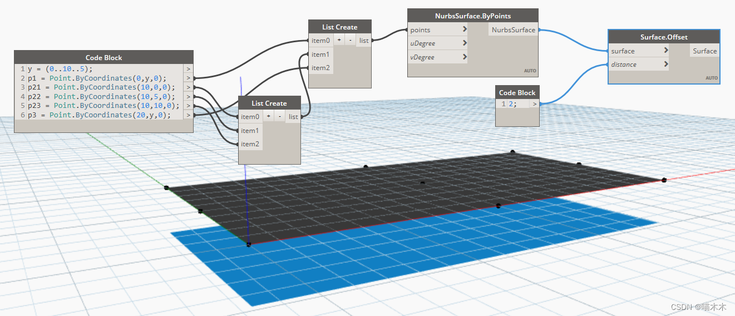Screen dimensions: 735x316
Task: Select the item1 port of the lower List Create
Action: point(250,131)
